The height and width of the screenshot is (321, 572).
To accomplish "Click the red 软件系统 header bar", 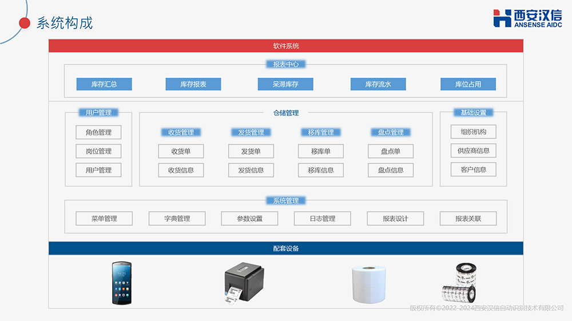I will [286, 46].
